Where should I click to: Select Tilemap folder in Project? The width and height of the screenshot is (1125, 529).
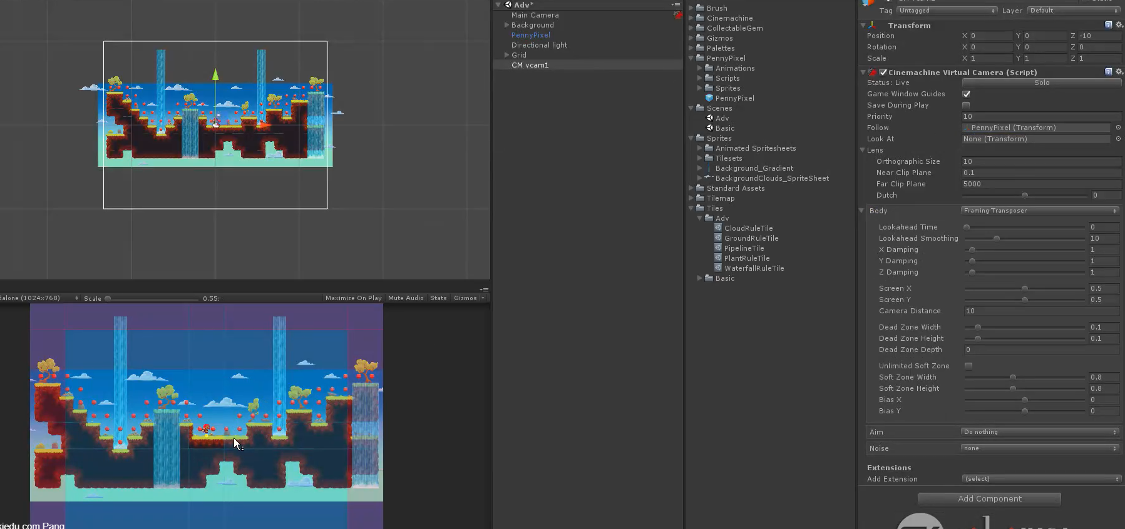pyautogui.click(x=721, y=198)
